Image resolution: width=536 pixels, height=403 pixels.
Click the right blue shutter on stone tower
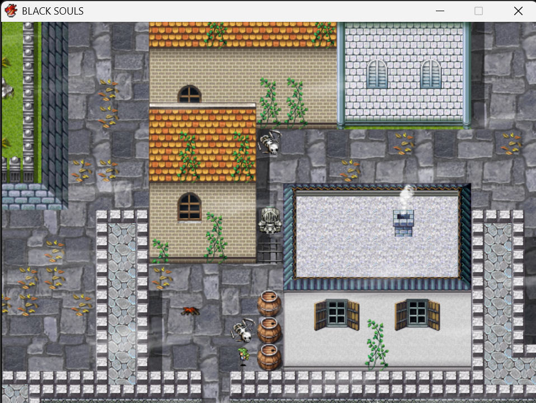(431, 73)
